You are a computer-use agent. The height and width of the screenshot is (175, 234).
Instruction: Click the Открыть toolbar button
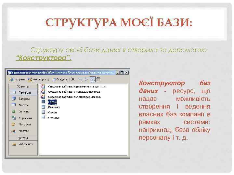tap(18, 79)
